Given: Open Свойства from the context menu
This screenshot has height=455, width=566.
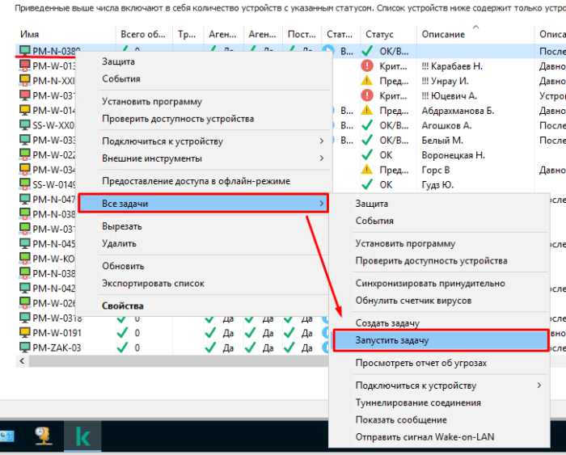Looking at the screenshot, I should [x=122, y=306].
